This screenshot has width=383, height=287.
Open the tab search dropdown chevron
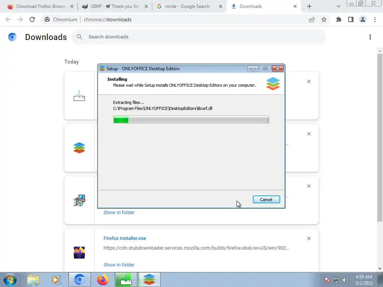[x=338, y=7]
